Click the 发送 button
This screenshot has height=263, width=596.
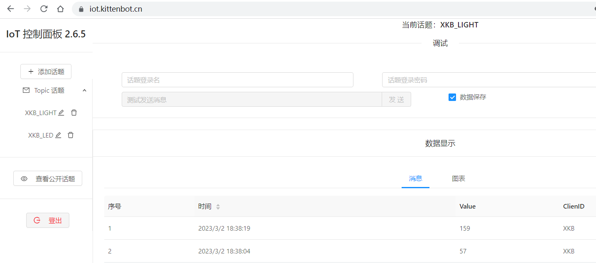[x=396, y=100]
